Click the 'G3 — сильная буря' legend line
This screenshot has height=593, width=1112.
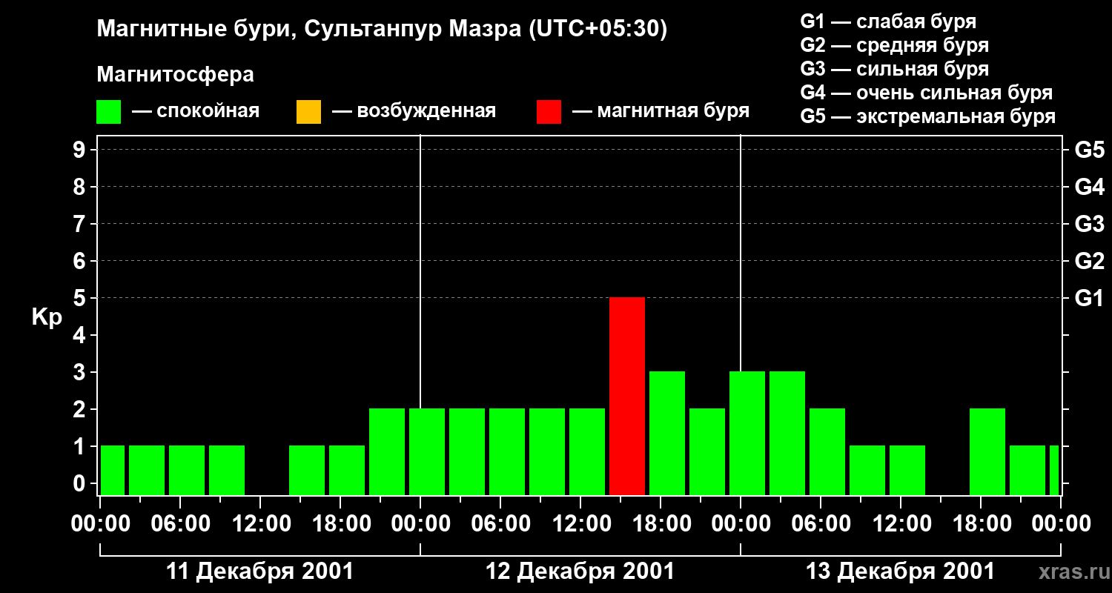click(894, 69)
